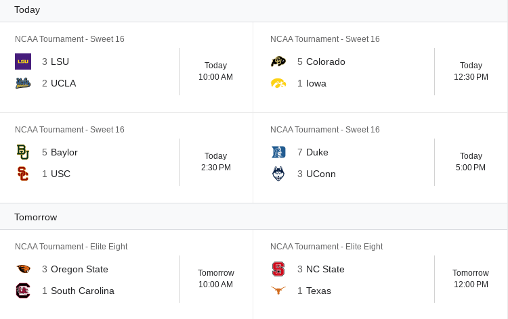Click the Oregon State Beavers logo
The image size is (508, 319).
[x=23, y=269]
